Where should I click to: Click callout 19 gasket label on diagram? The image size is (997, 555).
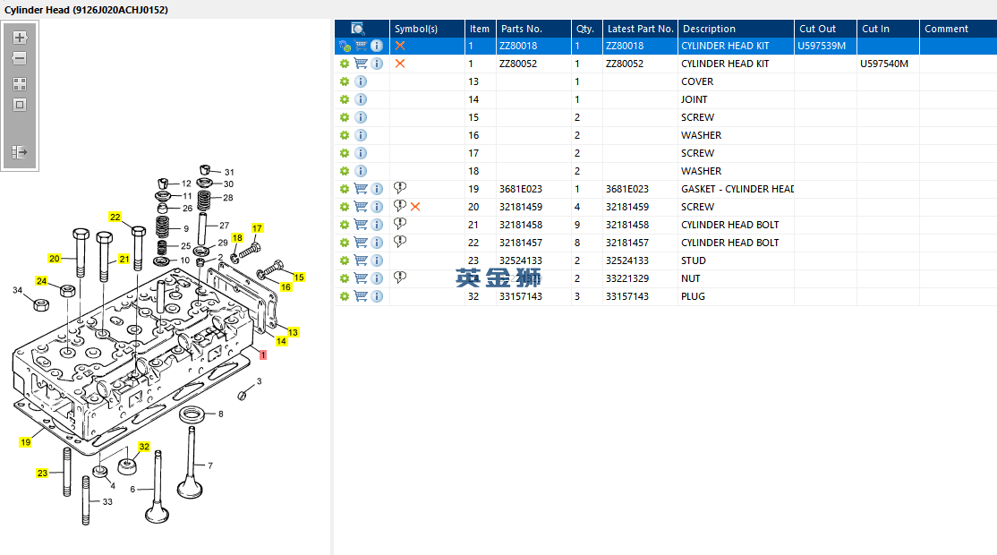25,441
